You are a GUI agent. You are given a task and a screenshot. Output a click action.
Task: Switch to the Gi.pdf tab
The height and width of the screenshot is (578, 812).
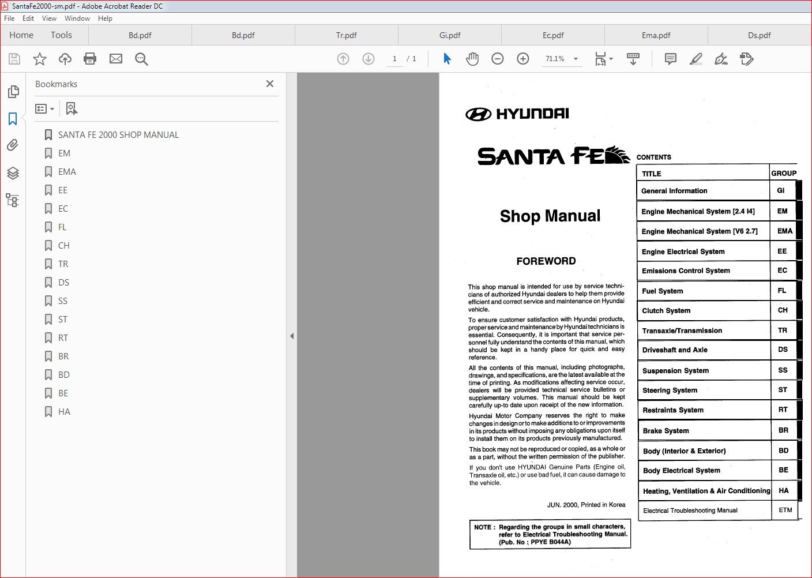[x=450, y=35]
